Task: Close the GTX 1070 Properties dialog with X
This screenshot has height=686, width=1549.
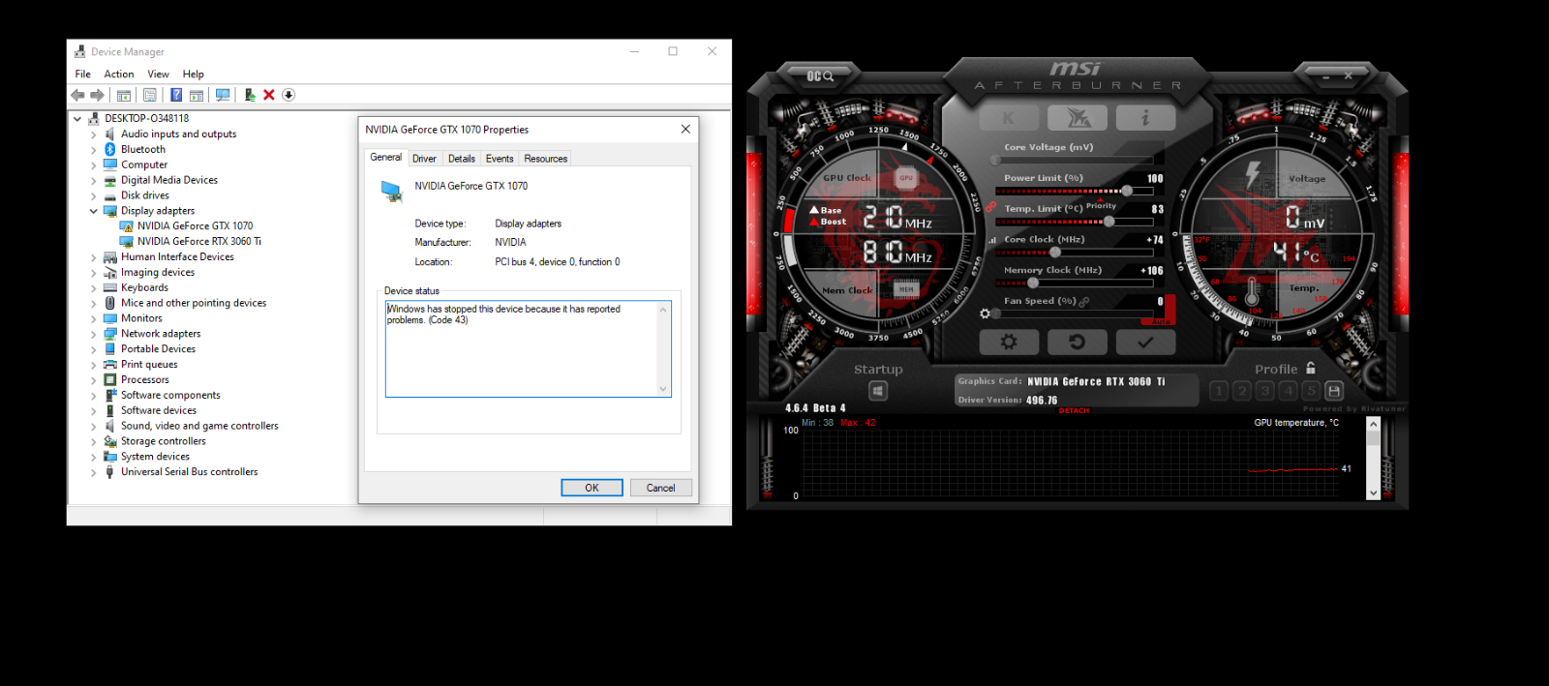Action: point(685,129)
